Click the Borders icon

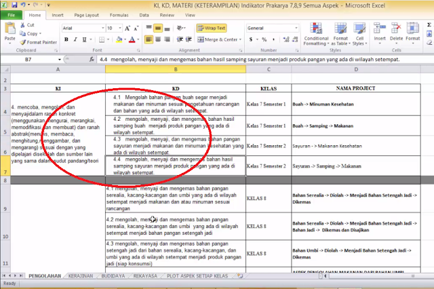tap(102, 39)
